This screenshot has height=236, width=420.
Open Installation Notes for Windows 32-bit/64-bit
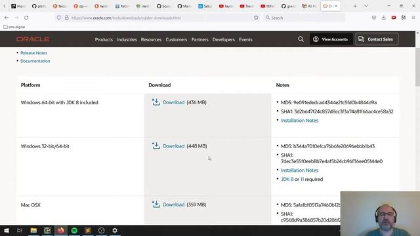pos(299,170)
